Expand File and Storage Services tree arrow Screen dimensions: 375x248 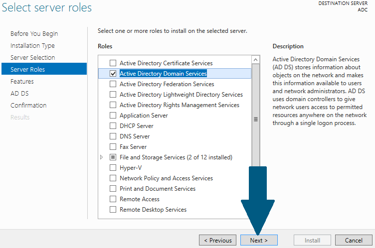point(101,157)
